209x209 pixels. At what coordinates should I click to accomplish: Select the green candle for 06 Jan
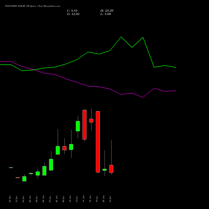[x=44, y=171]
